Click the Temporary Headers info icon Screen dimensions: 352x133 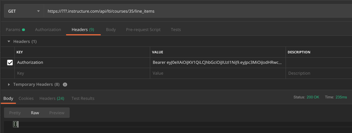pos(65,85)
